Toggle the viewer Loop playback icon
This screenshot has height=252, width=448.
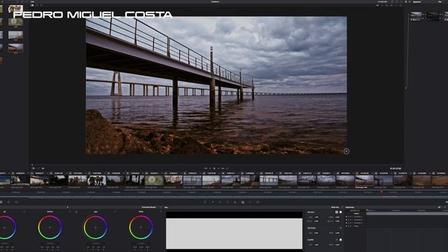pyautogui.click(x=227, y=169)
